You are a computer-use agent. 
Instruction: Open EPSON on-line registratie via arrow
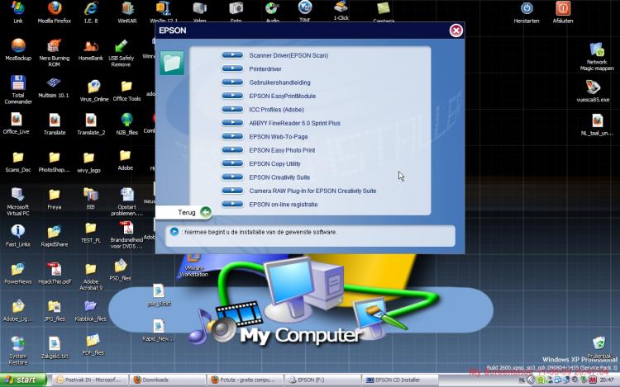pos(232,204)
